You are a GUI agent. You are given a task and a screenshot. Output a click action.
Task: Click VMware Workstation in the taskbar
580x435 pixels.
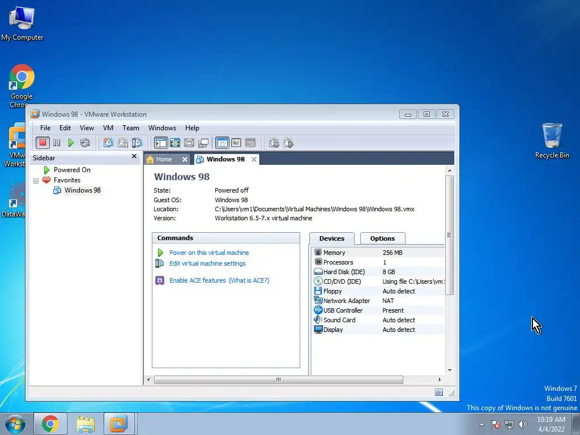[119, 424]
